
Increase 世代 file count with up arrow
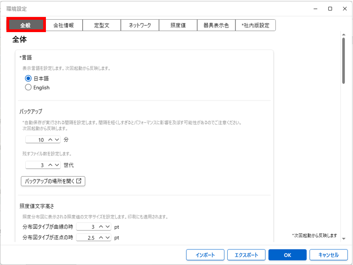point(50,165)
